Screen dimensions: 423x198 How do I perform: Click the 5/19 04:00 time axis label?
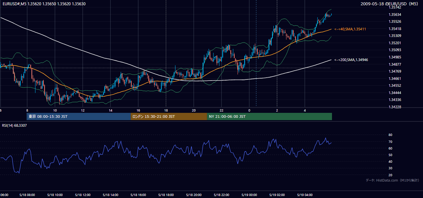[305, 195]
